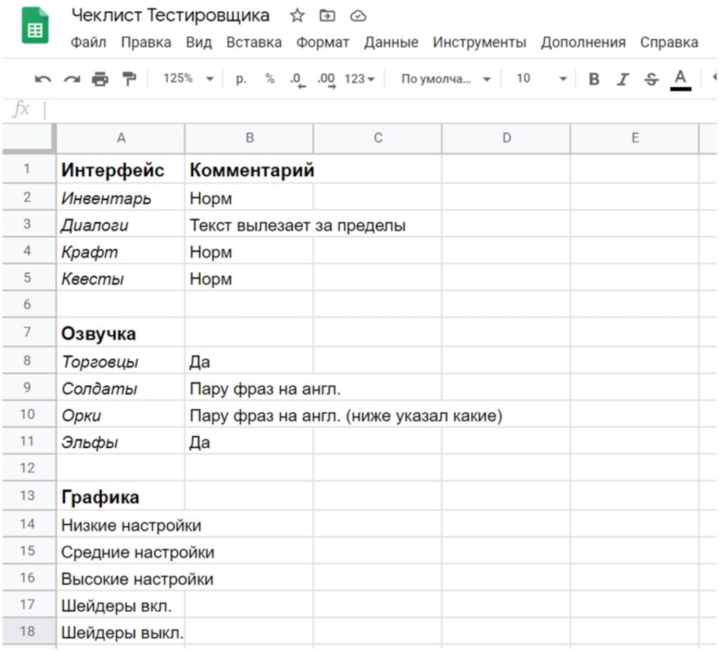
Task: Select the Интерфейс cell
Action: [121, 169]
